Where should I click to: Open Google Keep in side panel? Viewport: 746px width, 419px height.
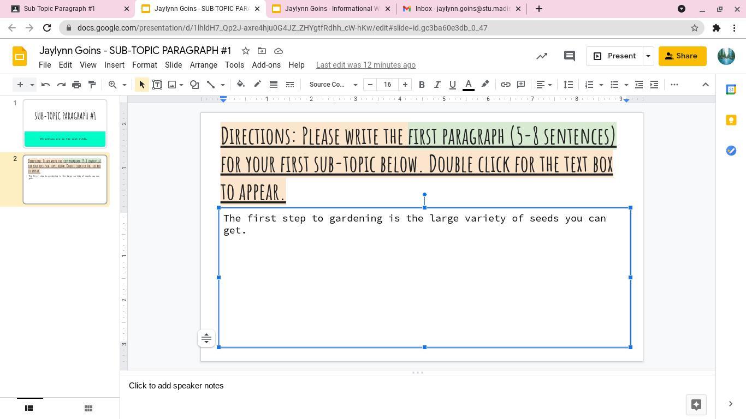click(x=731, y=120)
